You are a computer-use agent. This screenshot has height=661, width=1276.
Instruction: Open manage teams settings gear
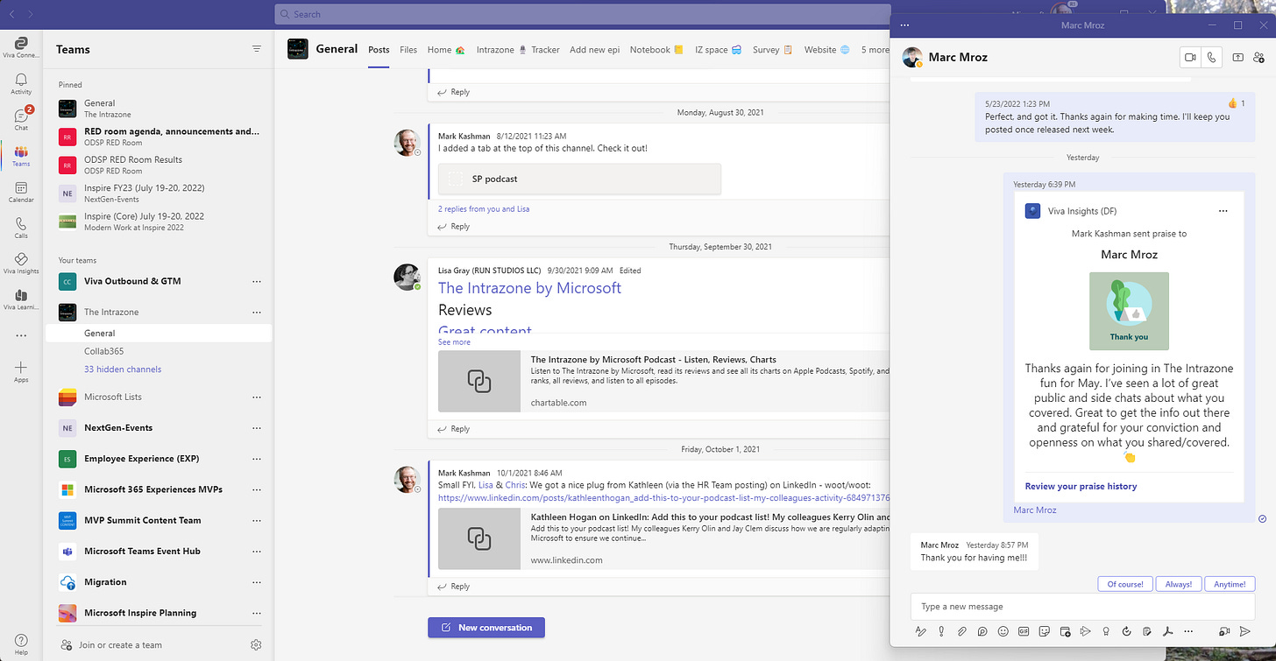pyautogui.click(x=256, y=644)
